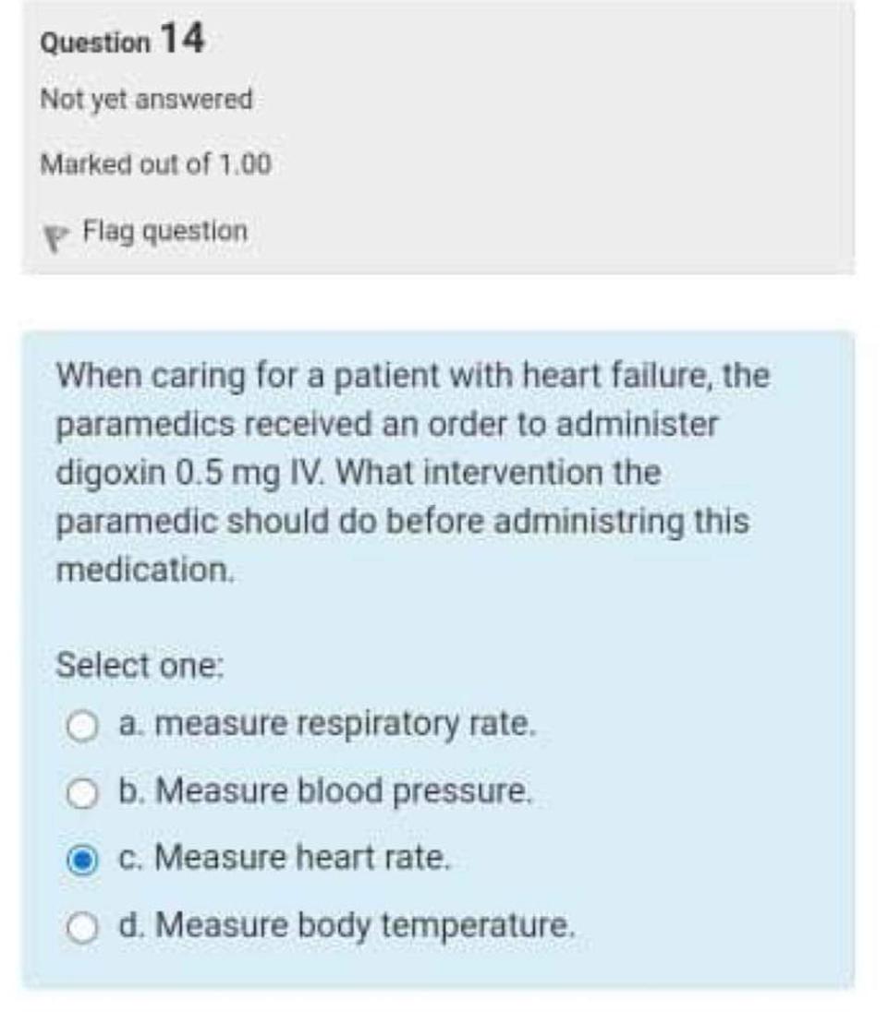Click the grey question information panel
The height and width of the screenshot is (1012, 888).
coord(554,139)
